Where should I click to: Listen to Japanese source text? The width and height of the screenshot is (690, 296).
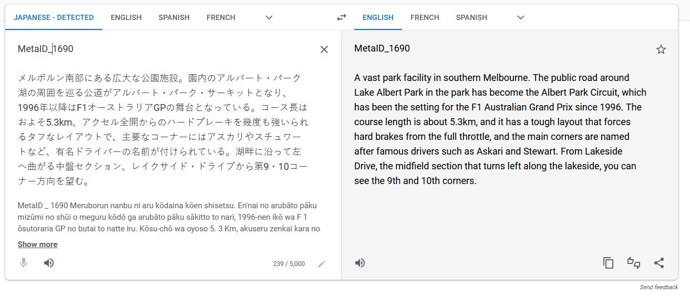[49, 263]
